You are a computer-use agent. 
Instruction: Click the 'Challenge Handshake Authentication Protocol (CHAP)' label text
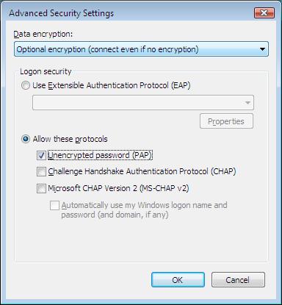(142, 171)
